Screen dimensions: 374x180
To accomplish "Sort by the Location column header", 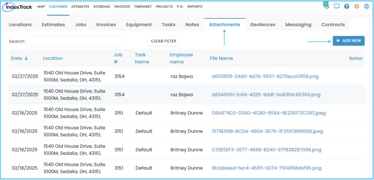I will 53,58.
